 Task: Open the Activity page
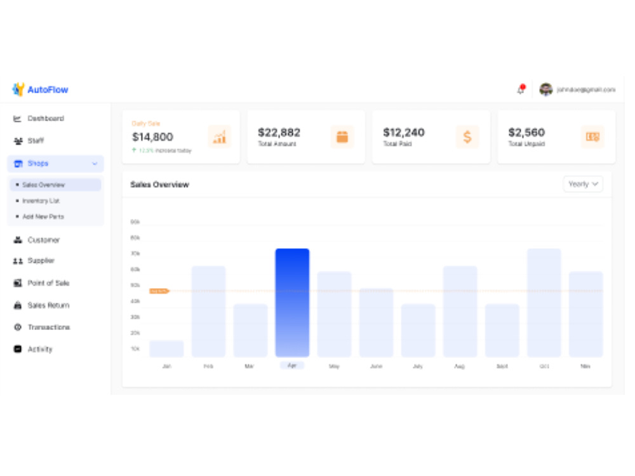click(x=40, y=349)
